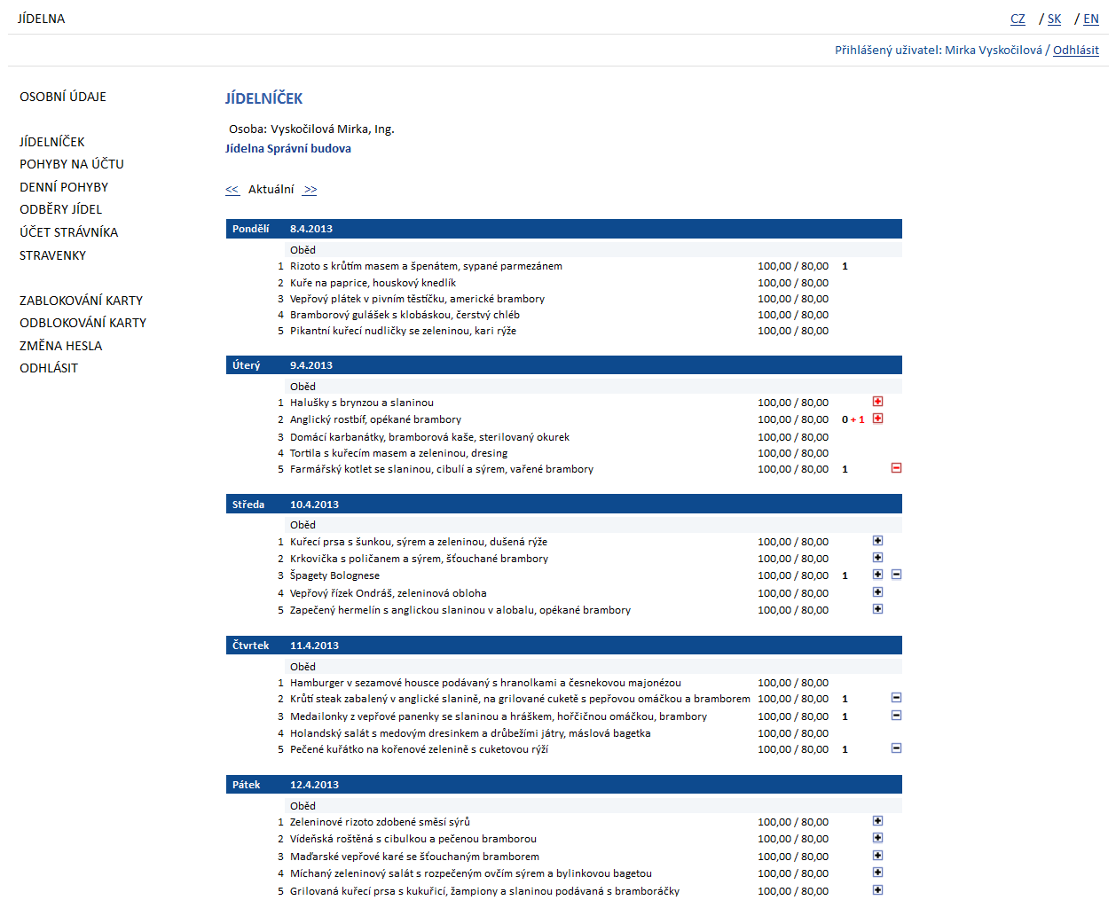Image resolution: width=1116 pixels, height=908 pixels.
Task: Select Holandský salát s medovým dresinkem
Action: tap(470, 733)
